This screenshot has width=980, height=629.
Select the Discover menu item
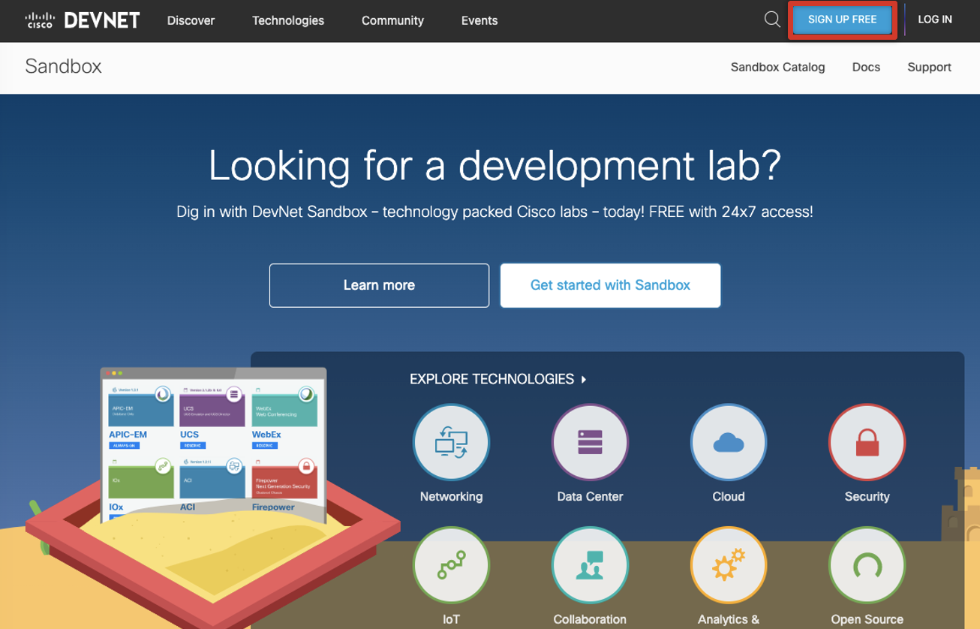(191, 20)
